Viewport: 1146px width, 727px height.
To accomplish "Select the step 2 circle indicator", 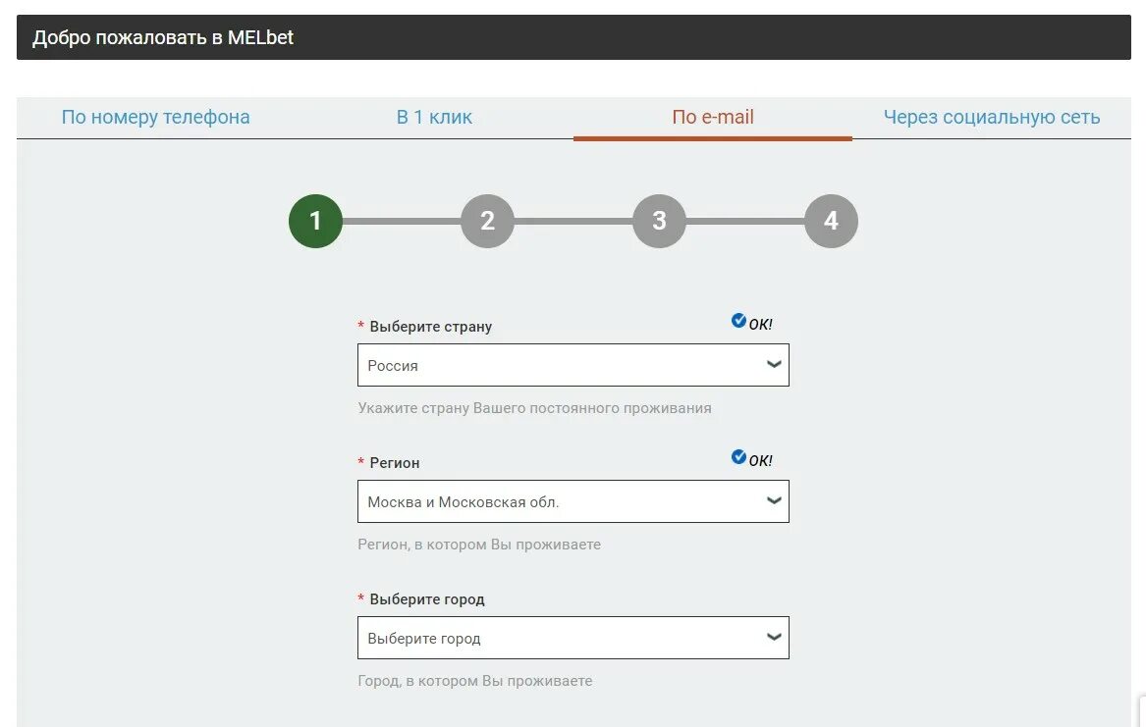I will [x=487, y=221].
